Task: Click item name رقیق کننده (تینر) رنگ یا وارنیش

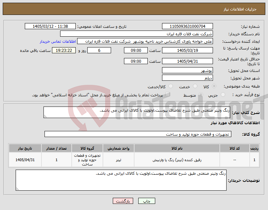Action: 177,160
